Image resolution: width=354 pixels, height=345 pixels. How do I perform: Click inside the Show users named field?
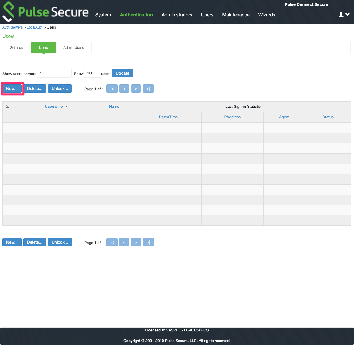(x=54, y=73)
